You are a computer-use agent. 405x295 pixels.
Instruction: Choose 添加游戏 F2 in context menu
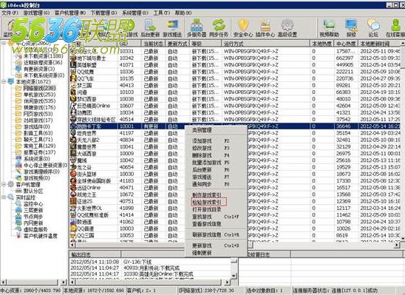216,141
